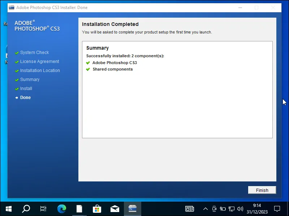
Task: Open the blank document taskbar icon
Action: pos(79,208)
